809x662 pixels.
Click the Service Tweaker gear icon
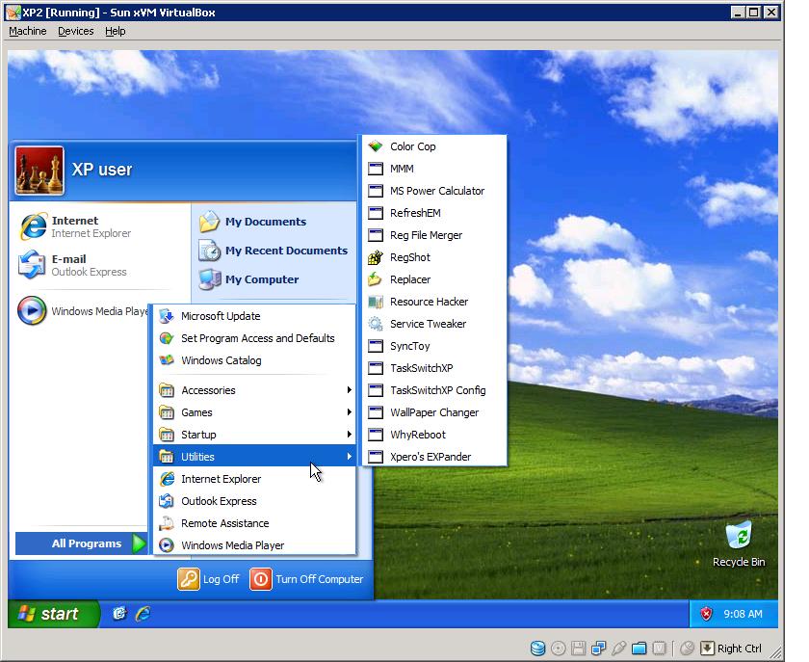[375, 324]
